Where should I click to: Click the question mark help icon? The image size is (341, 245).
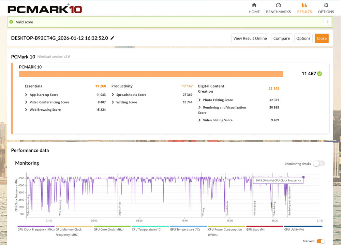click(327, 22)
